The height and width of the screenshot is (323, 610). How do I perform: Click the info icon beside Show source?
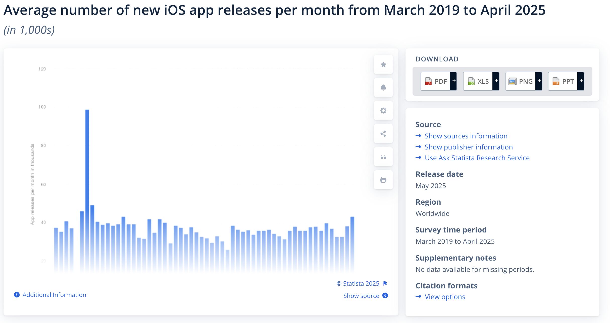click(385, 296)
